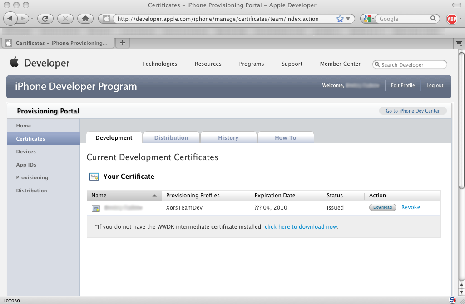Click the window toolbar toggle pill button
This screenshot has width=465, height=304.
coord(457,5)
